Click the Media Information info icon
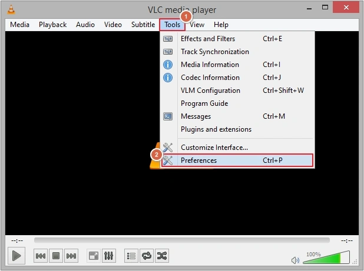The image size is (364, 271). [168, 65]
